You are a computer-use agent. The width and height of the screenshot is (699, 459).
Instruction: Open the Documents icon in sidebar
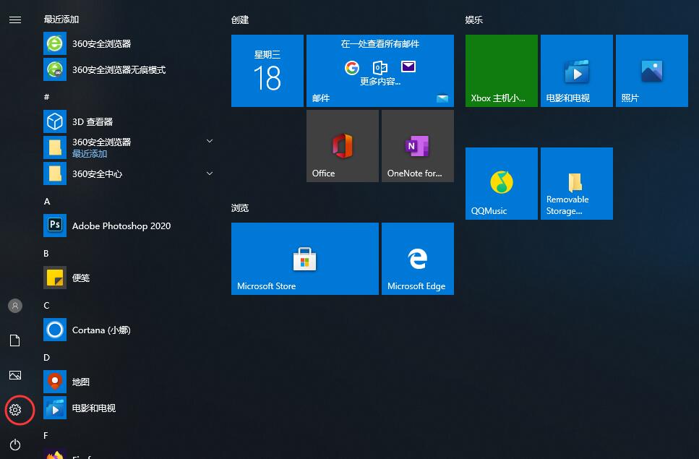click(x=15, y=340)
